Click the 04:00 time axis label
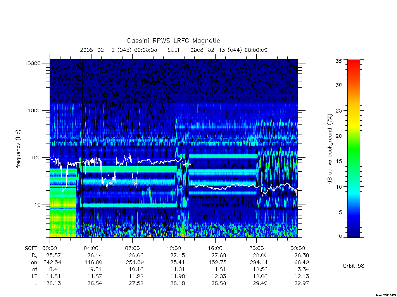 [x=91, y=248]
